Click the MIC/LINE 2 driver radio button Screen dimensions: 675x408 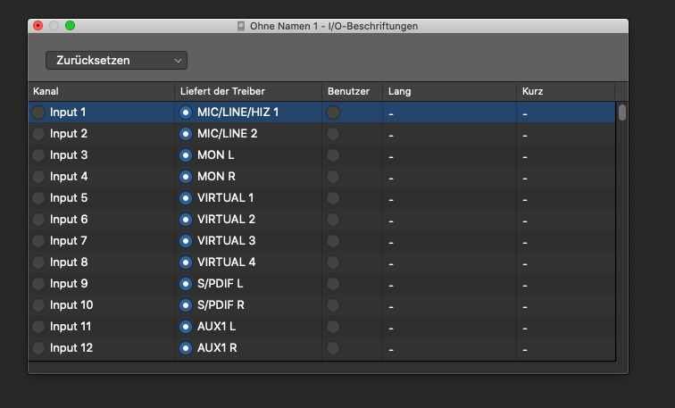click(x=186, y=134)
